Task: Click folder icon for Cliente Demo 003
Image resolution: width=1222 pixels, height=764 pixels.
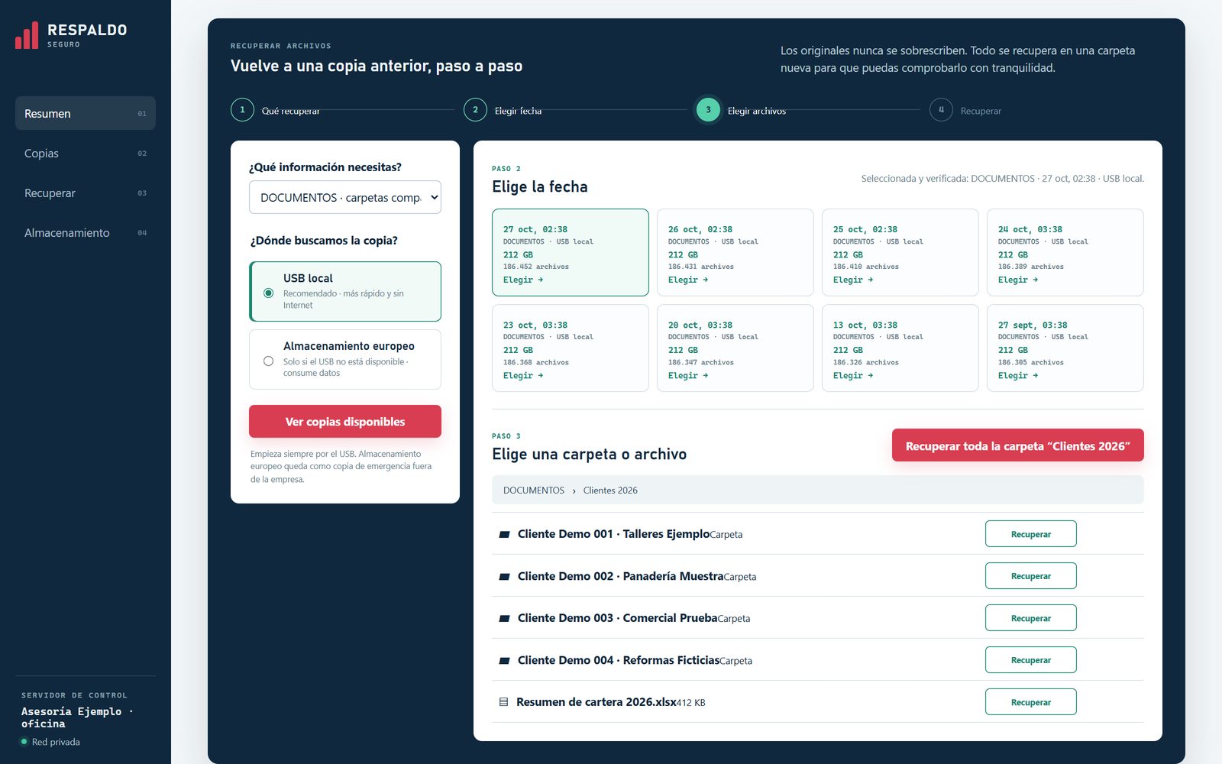Action: 504,619
